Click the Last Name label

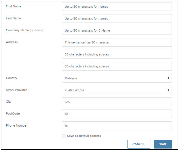pyautogui.click(x=13, y=18)
